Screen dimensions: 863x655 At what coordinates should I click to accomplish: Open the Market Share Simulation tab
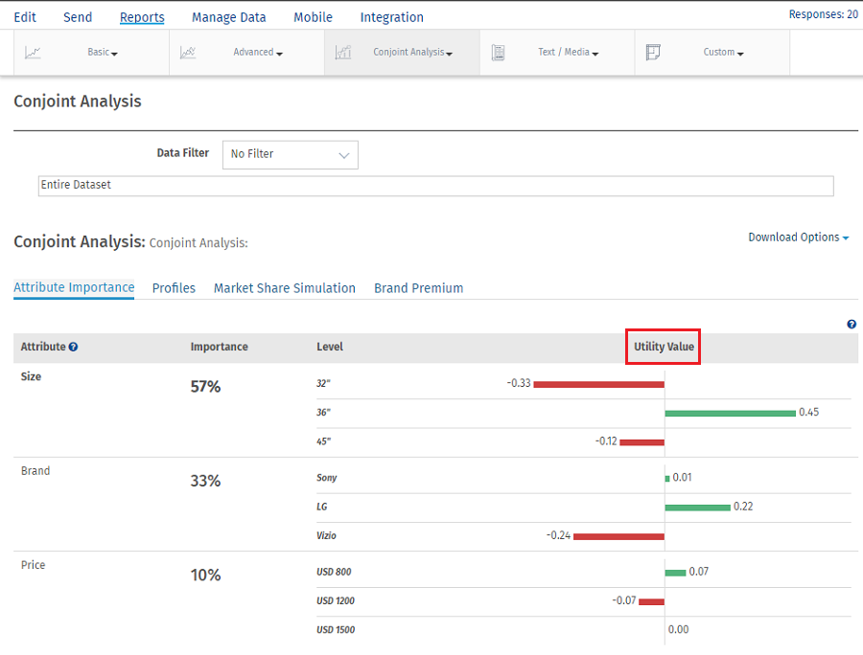[284, 288]
